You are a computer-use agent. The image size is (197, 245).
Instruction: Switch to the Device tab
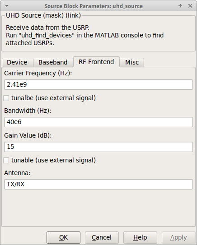[x=17, y=62]
